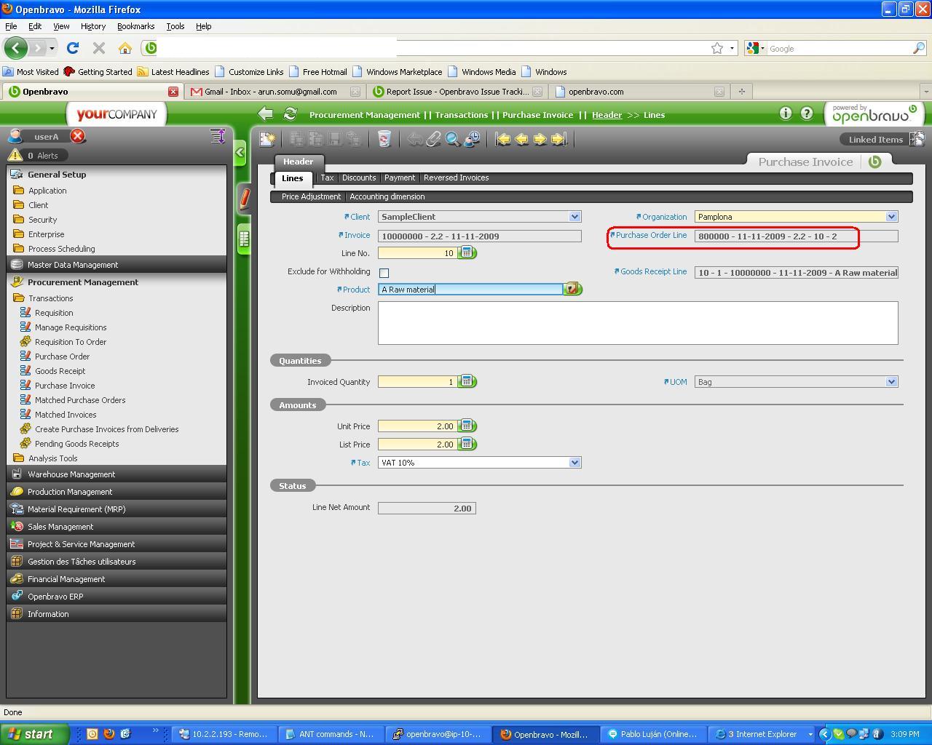932x745 pixels.
Task: Expand the Analysis Tools folder
Action: pos(52,458)
